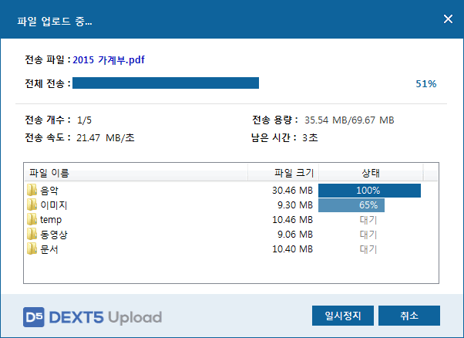Select the temp row name

(51, 220)
